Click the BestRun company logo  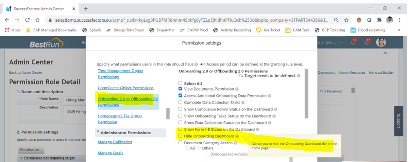pos(46,43)
